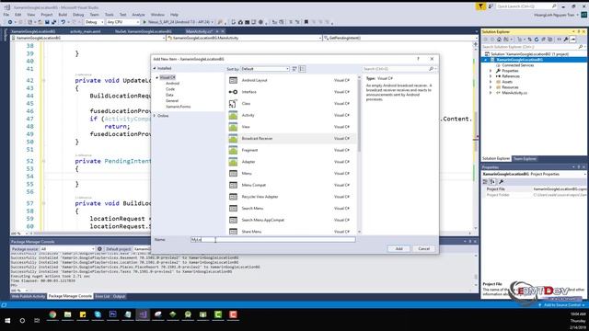Open the Package source dropdown
The height and width of the screenshot is (331, 589).
[67, 249]
